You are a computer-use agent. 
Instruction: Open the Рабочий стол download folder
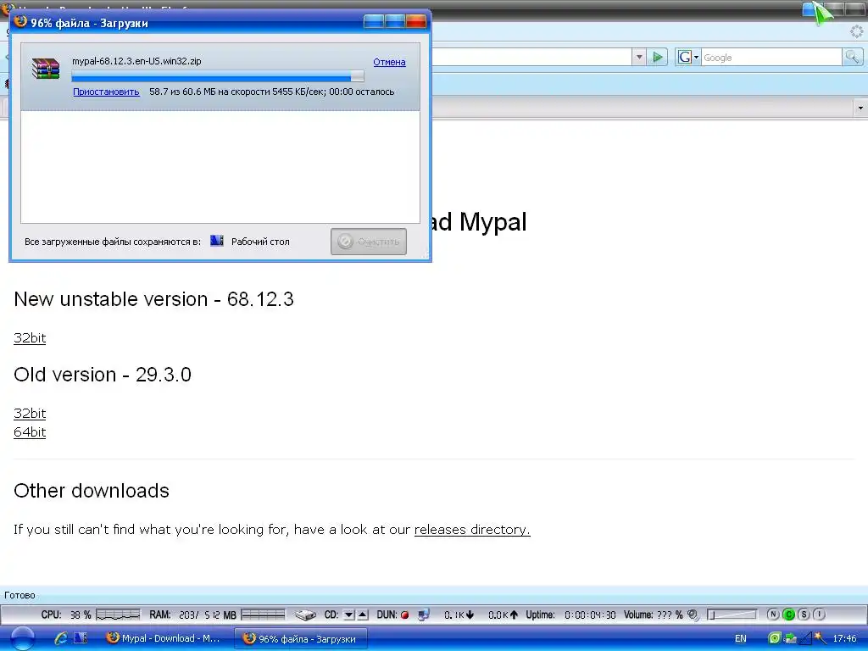[x=260, y=242]
